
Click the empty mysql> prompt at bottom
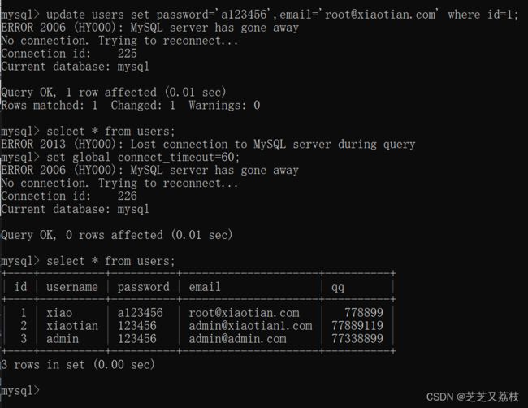pos(20,390)
